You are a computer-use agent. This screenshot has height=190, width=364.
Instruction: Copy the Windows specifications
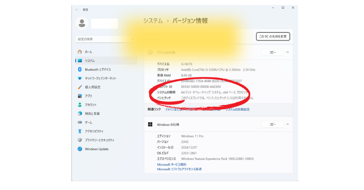tap(272, 124)
